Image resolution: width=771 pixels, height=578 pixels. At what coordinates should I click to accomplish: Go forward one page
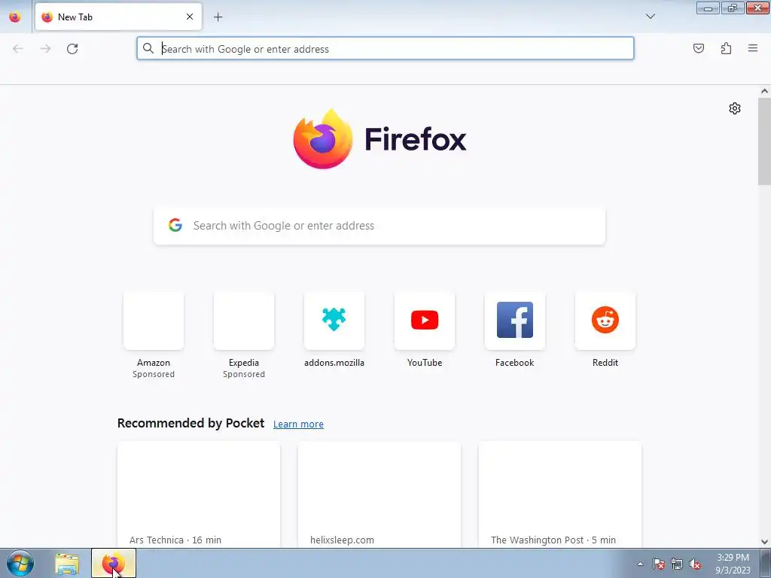coord(45,49)
